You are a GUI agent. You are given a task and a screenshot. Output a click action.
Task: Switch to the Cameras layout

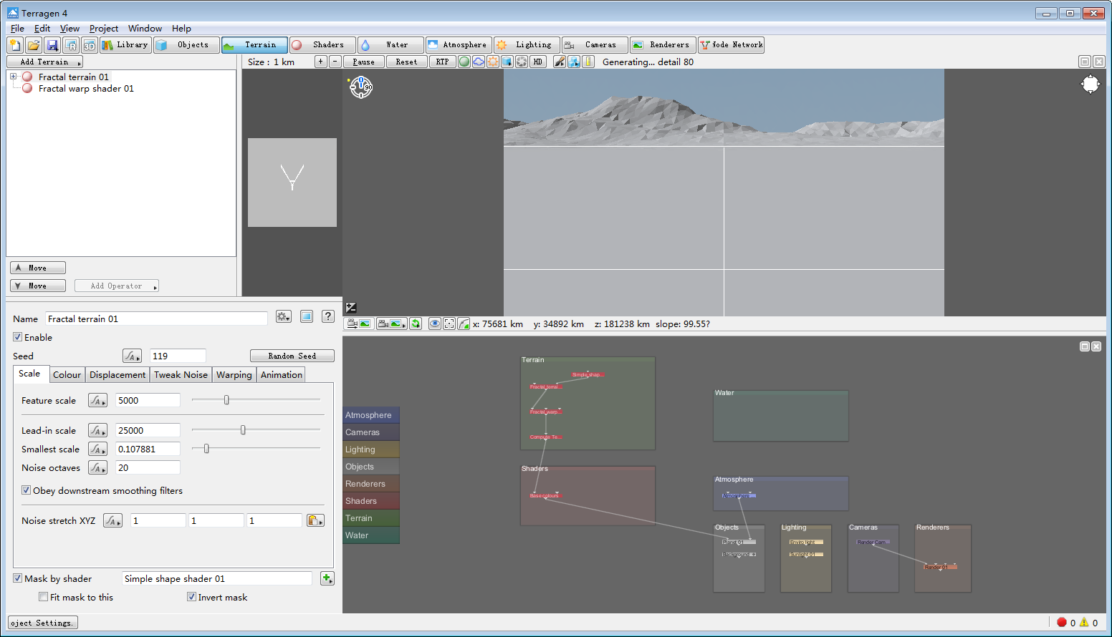(595, 45)
